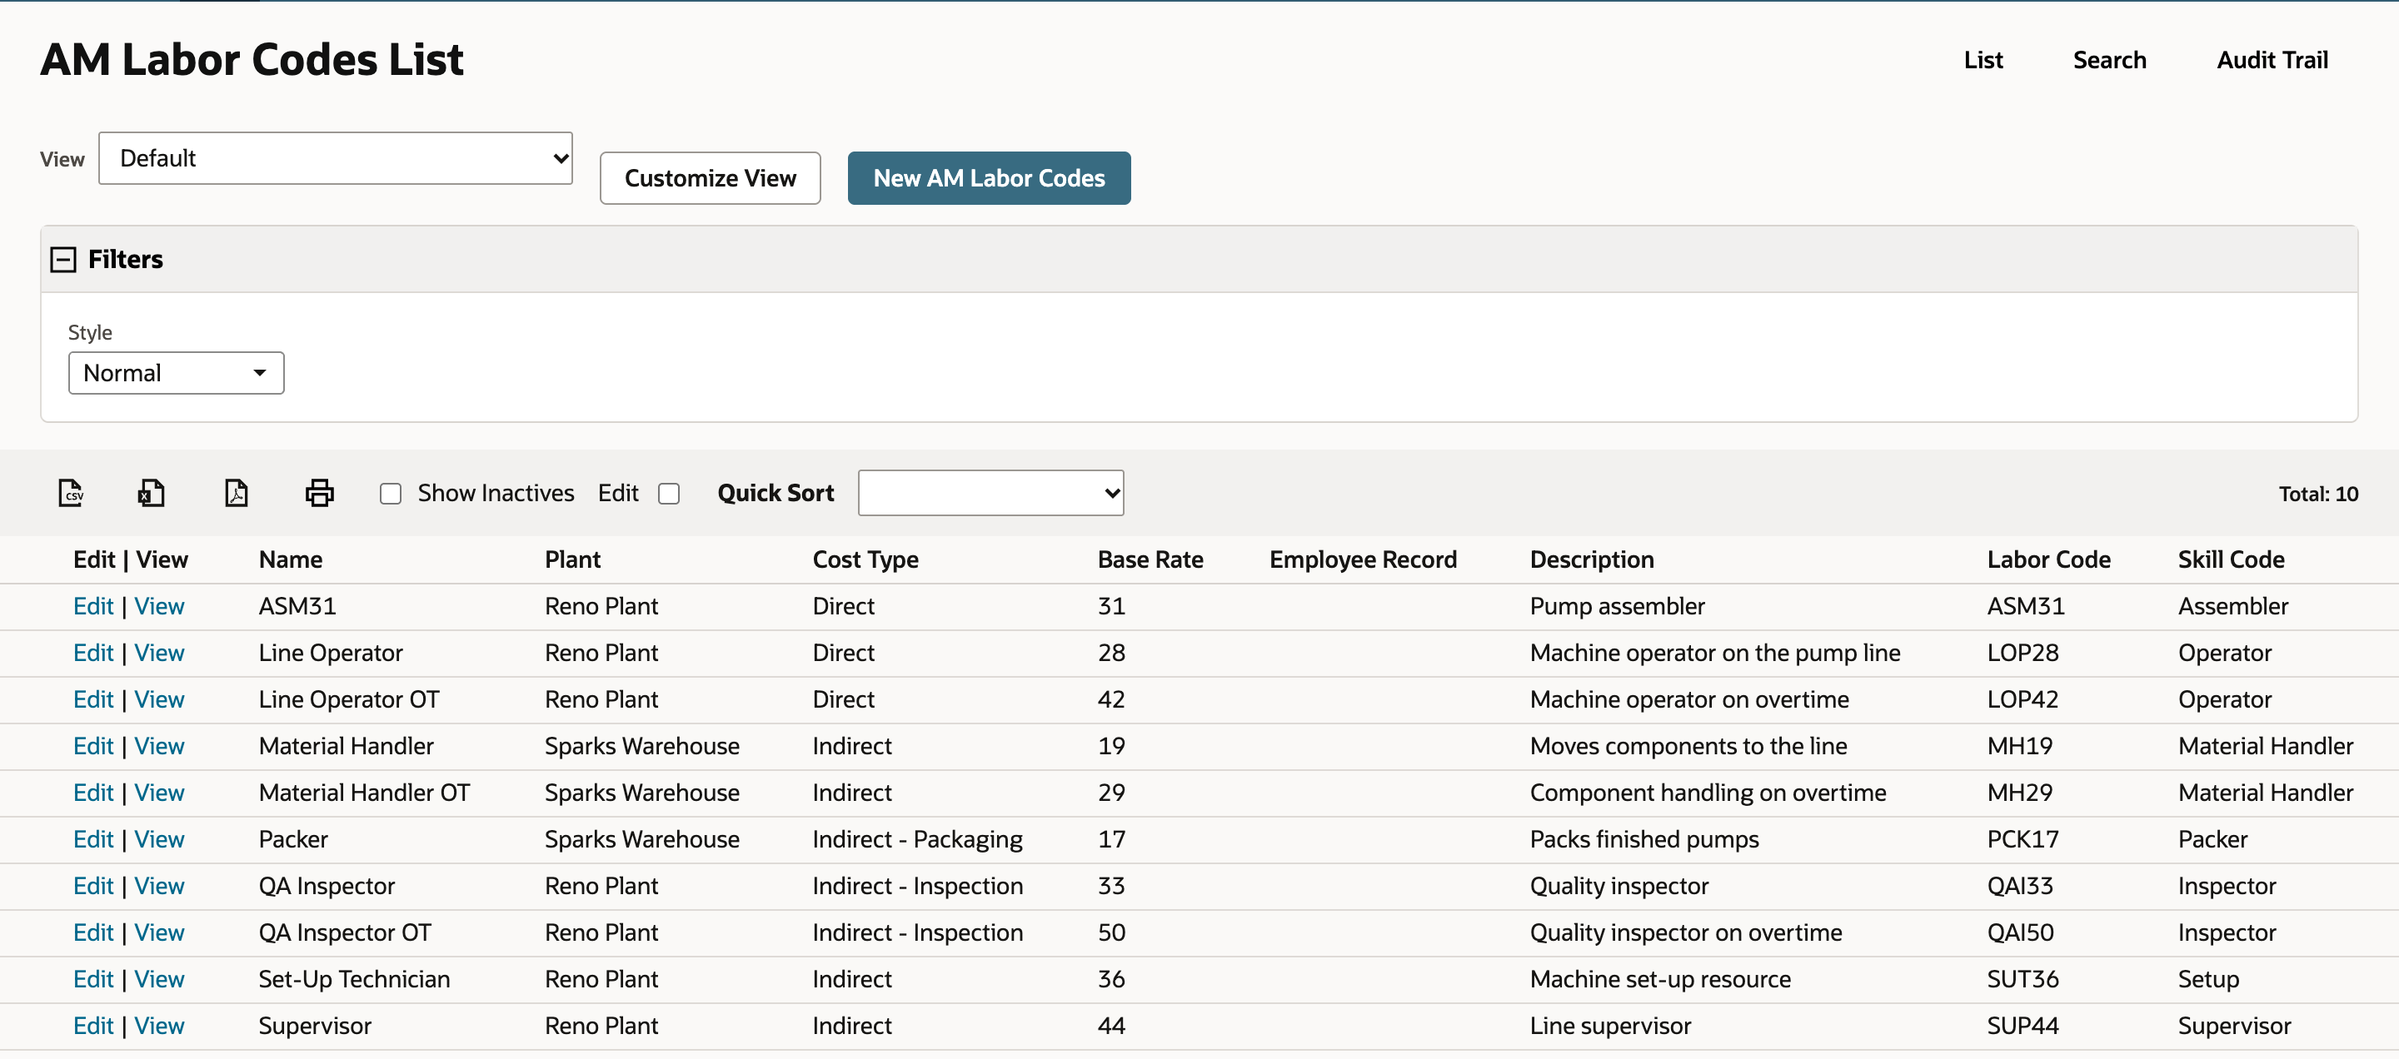2399x1059 pixels.
Task: Sort by the Base Rate column header
Action: (x=1150, y=560)
